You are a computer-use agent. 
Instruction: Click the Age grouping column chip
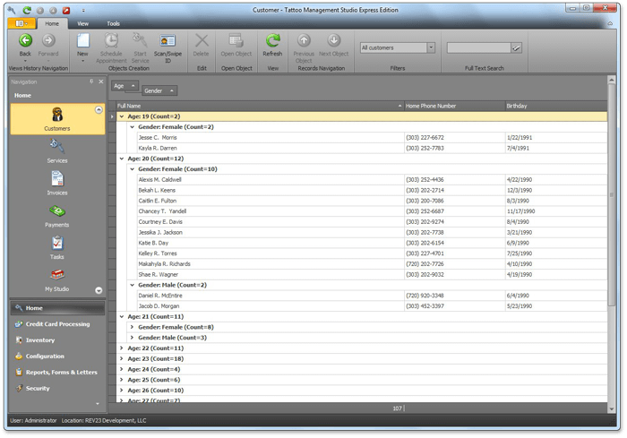coord(125,86)
